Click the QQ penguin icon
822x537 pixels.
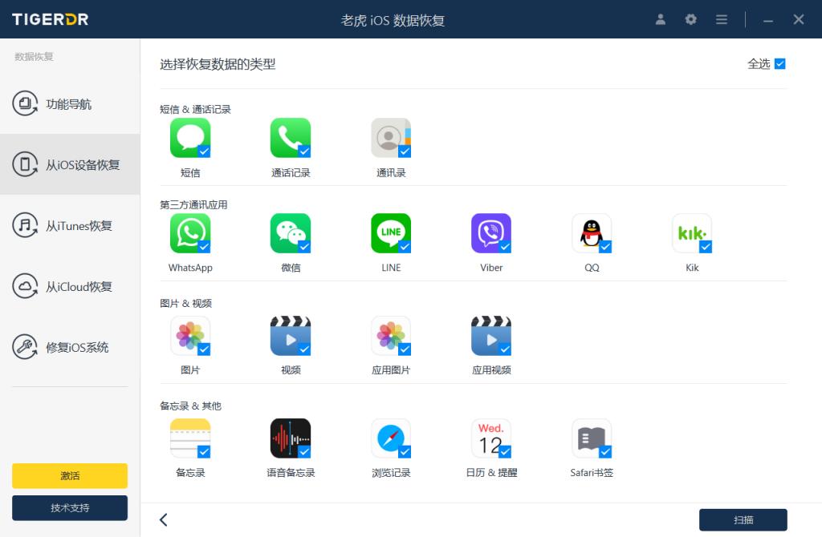592,233
